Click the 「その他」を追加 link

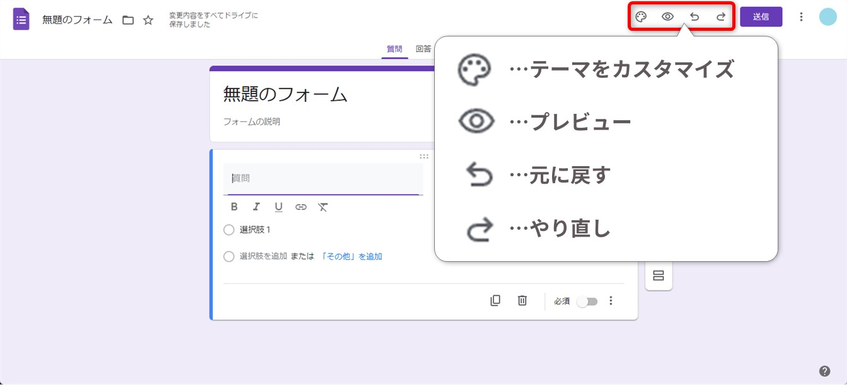click(x=351, y=257)
